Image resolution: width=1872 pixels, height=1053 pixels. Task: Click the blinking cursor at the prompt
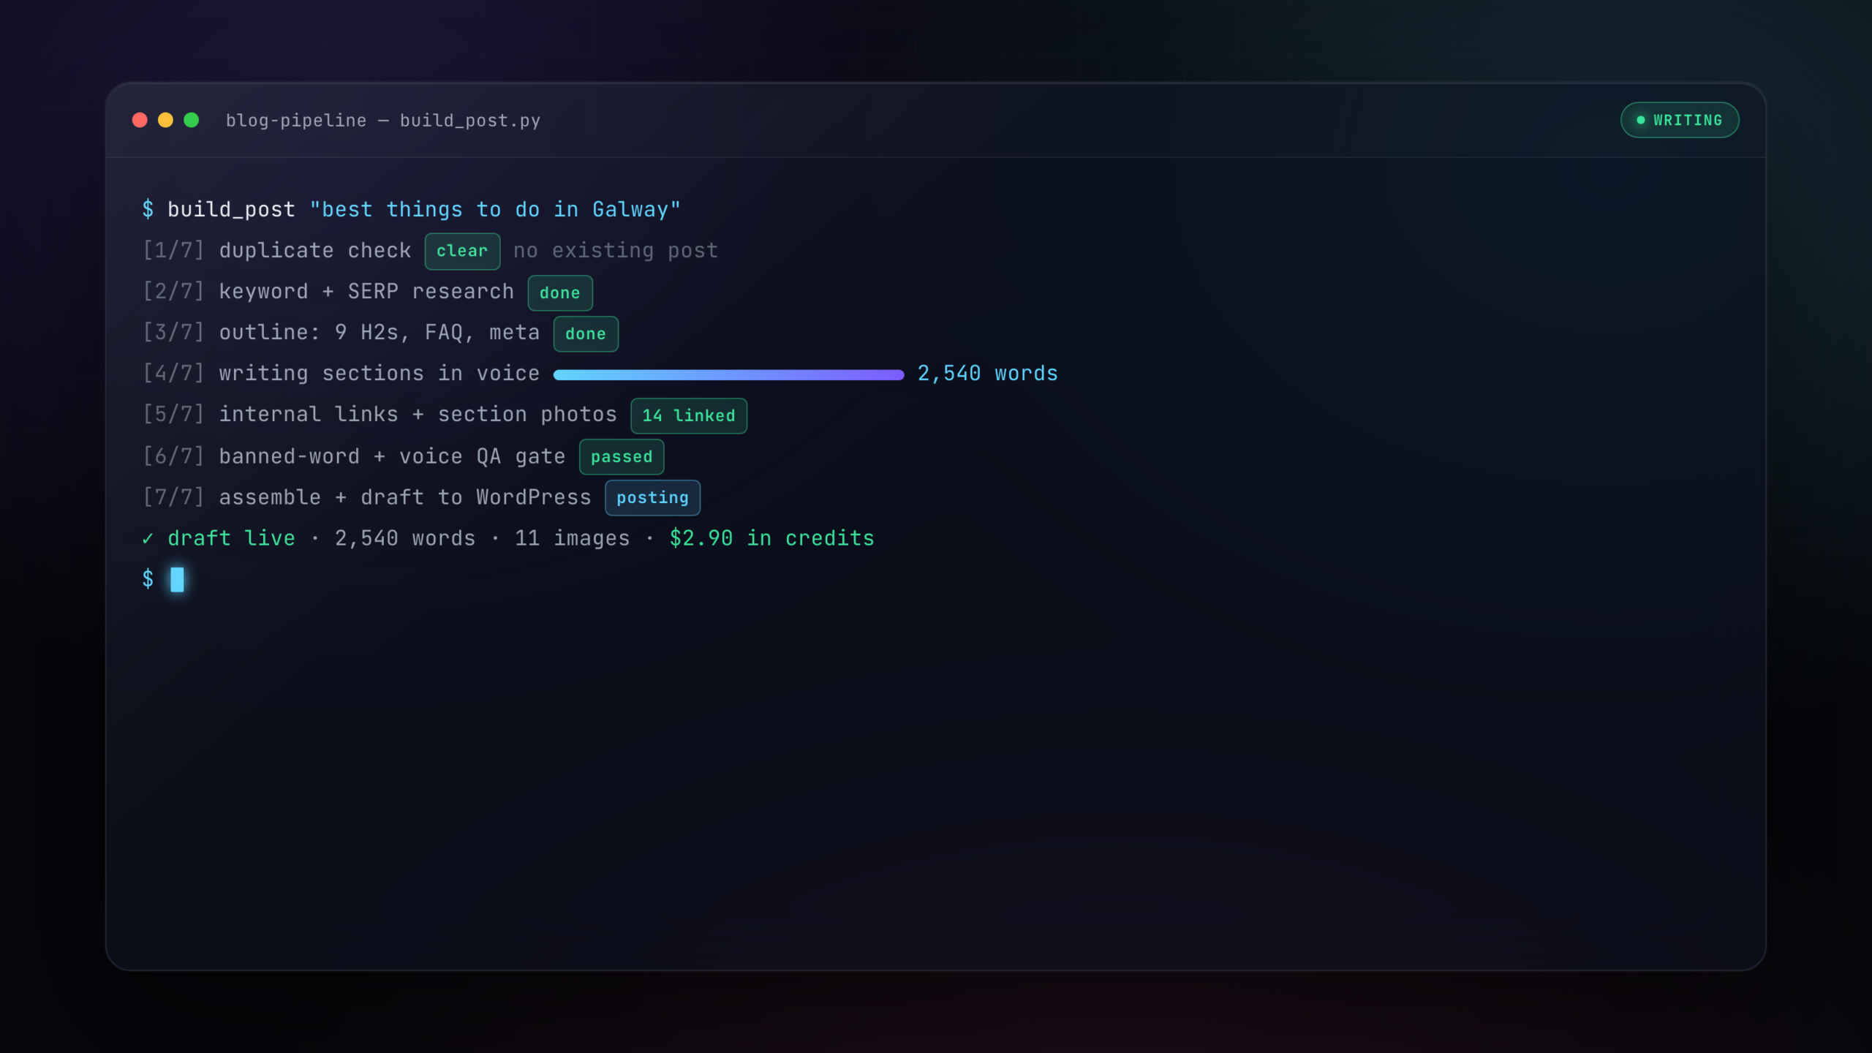(x=177, y=579)
